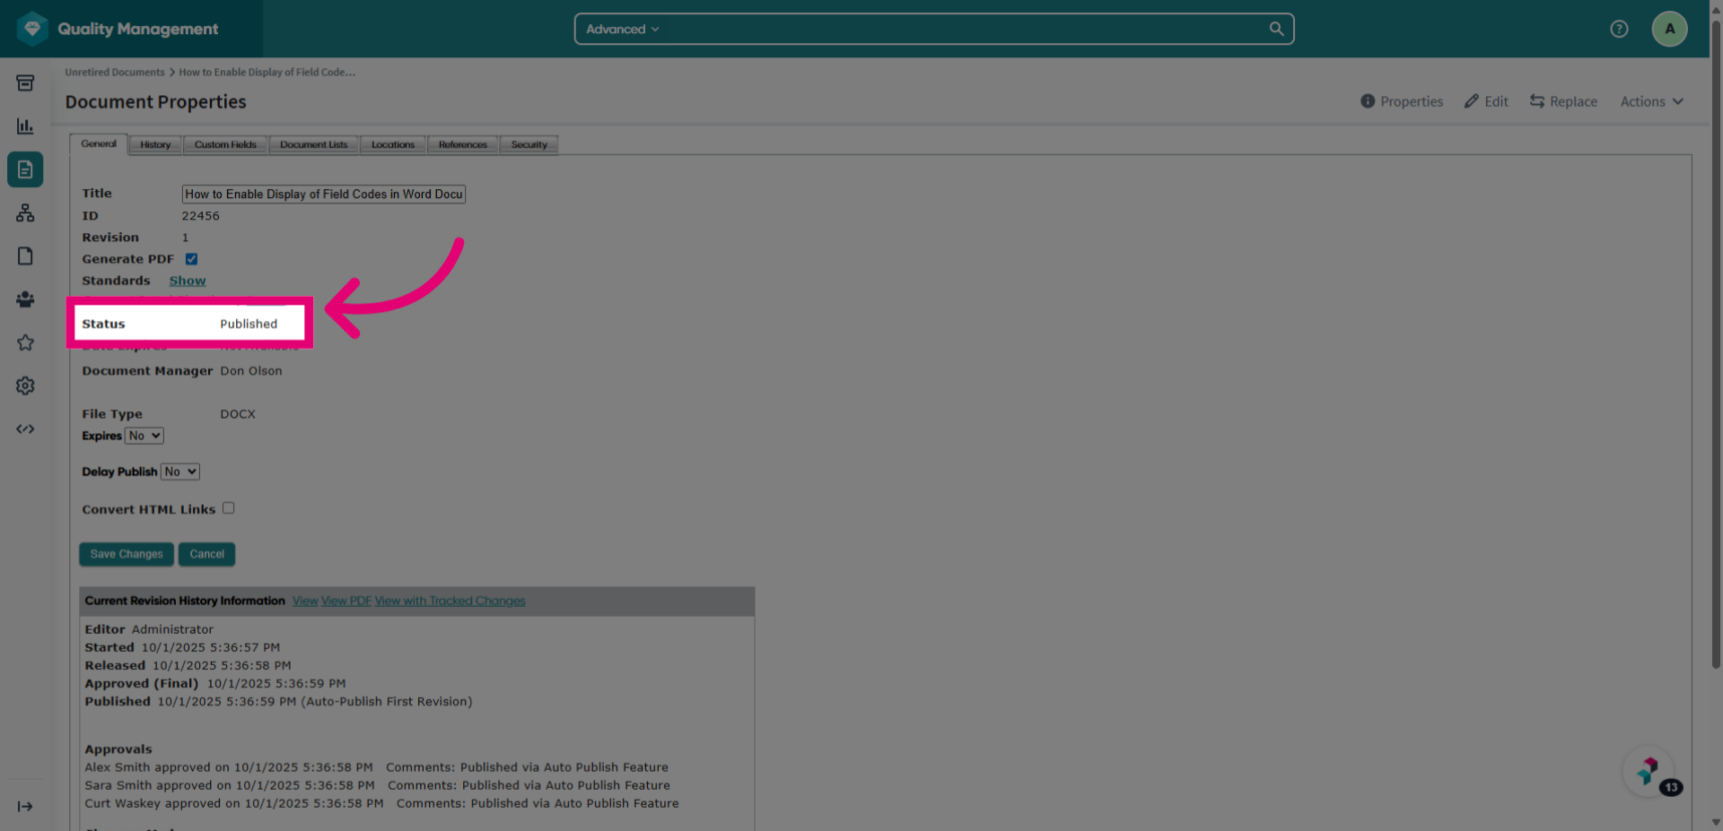Screen dimensions: 1723x831
Task: Open the archive box sidebar icon
Action: [25, 83]
